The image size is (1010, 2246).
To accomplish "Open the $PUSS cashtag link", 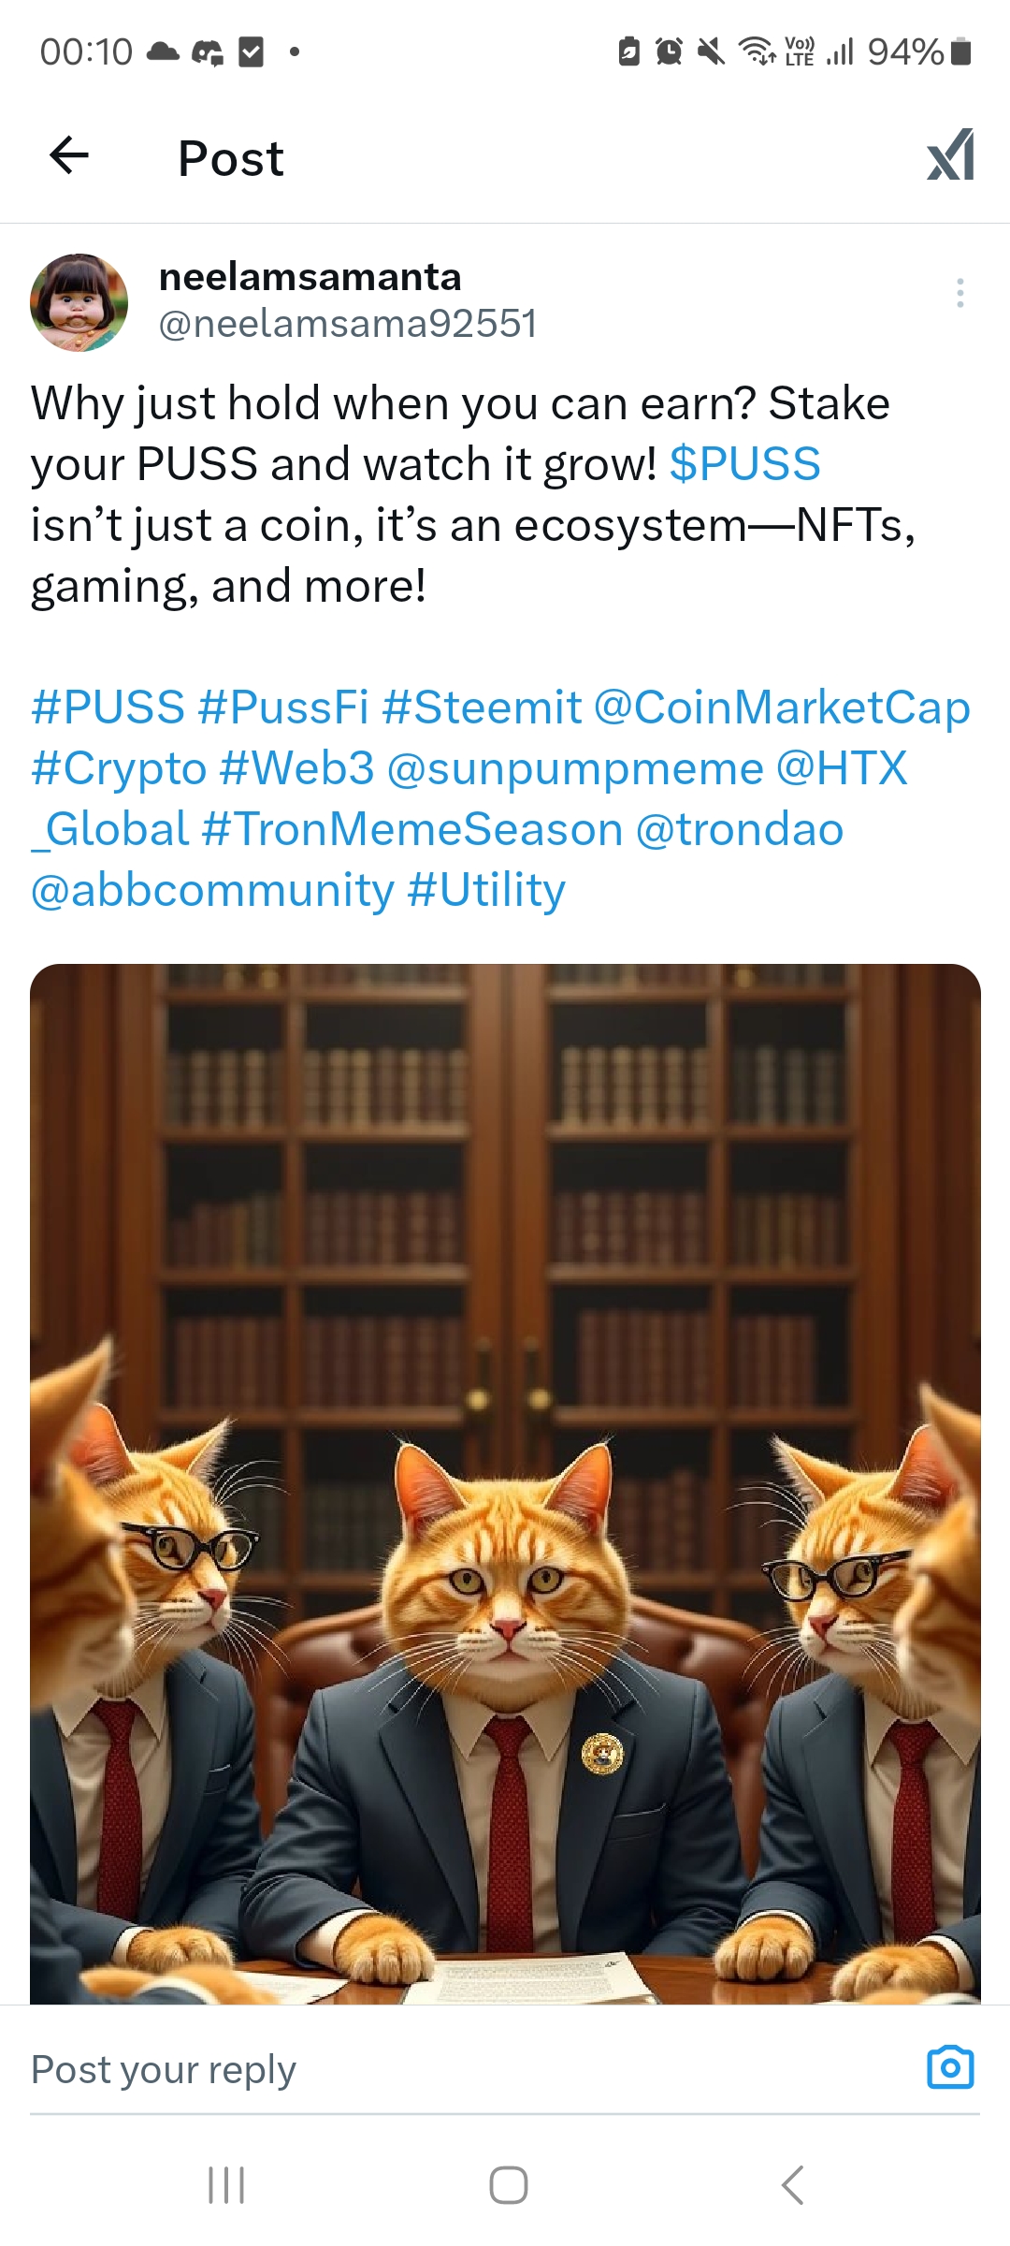I will (x=745, y=464).
